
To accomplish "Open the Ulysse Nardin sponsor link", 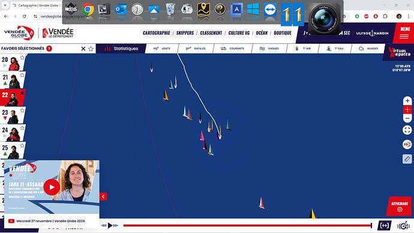I will pos(372,33).
